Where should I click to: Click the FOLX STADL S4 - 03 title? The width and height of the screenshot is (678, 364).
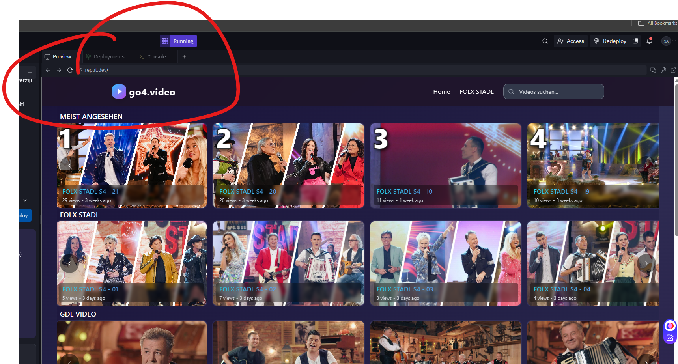click(x=405, y=289)
